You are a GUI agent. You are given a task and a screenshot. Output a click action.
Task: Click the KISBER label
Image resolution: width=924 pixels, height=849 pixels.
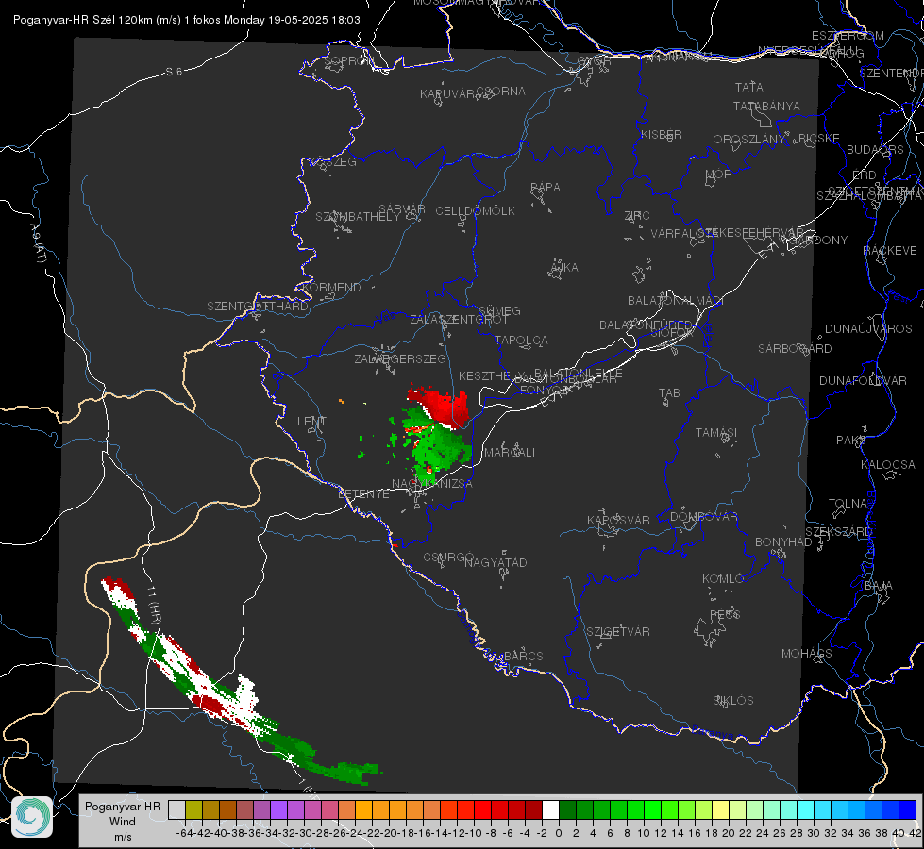coord(662,135)
